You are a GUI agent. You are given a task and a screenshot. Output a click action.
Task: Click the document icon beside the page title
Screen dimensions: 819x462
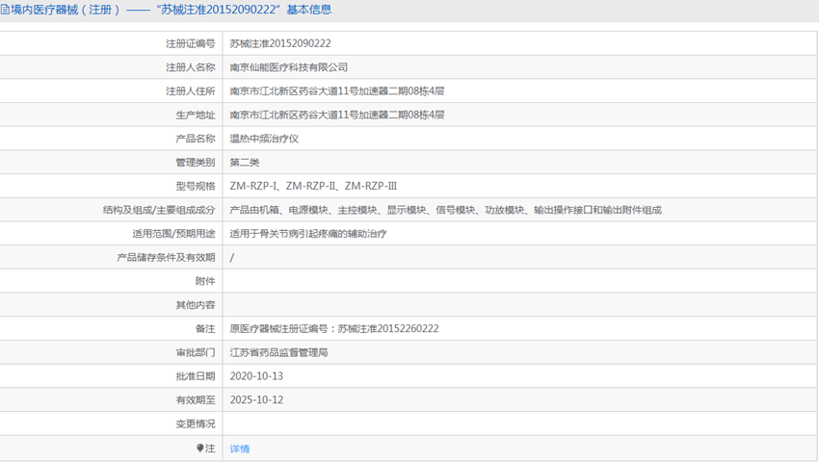[5, 10]
